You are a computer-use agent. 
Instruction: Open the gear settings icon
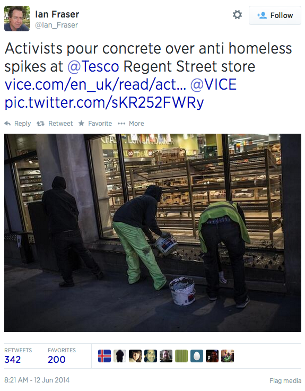coord(237,15)
